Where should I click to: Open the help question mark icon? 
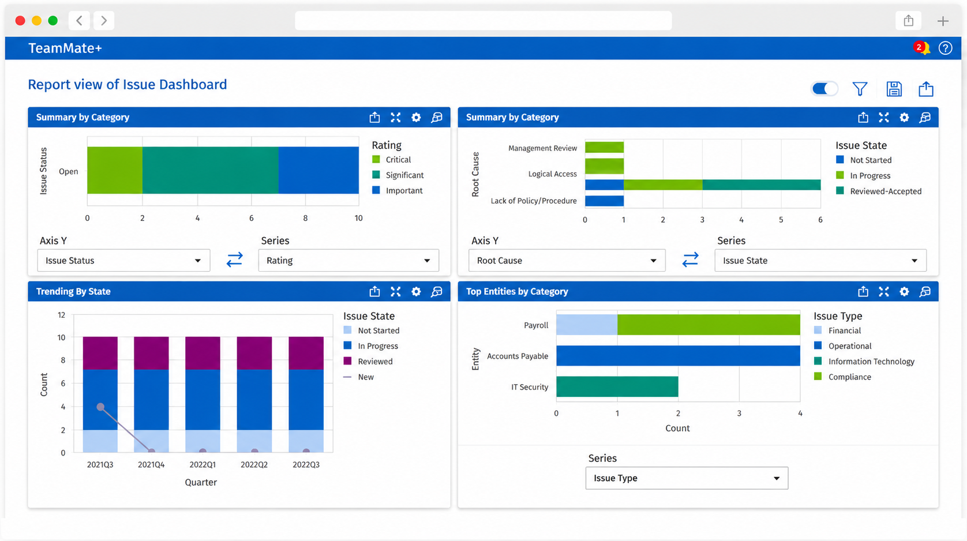(945, 48)
